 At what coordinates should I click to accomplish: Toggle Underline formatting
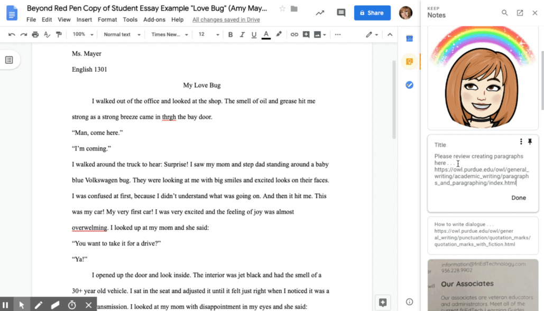click(254, 35)
